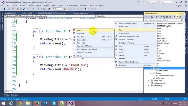Image resolution: width=188 pixels, height=106 pixels.
Task: Click the Windows Start button
Action: pyautogui.click(x=3, y=103)
